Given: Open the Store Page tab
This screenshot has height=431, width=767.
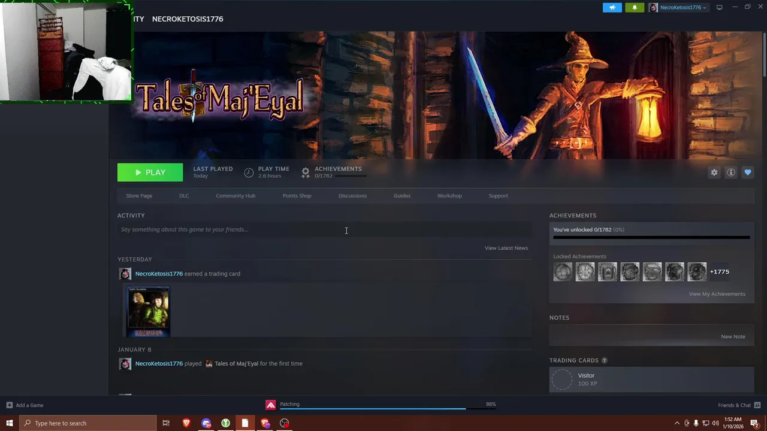Looking at the screenshot, I should 139,196.
